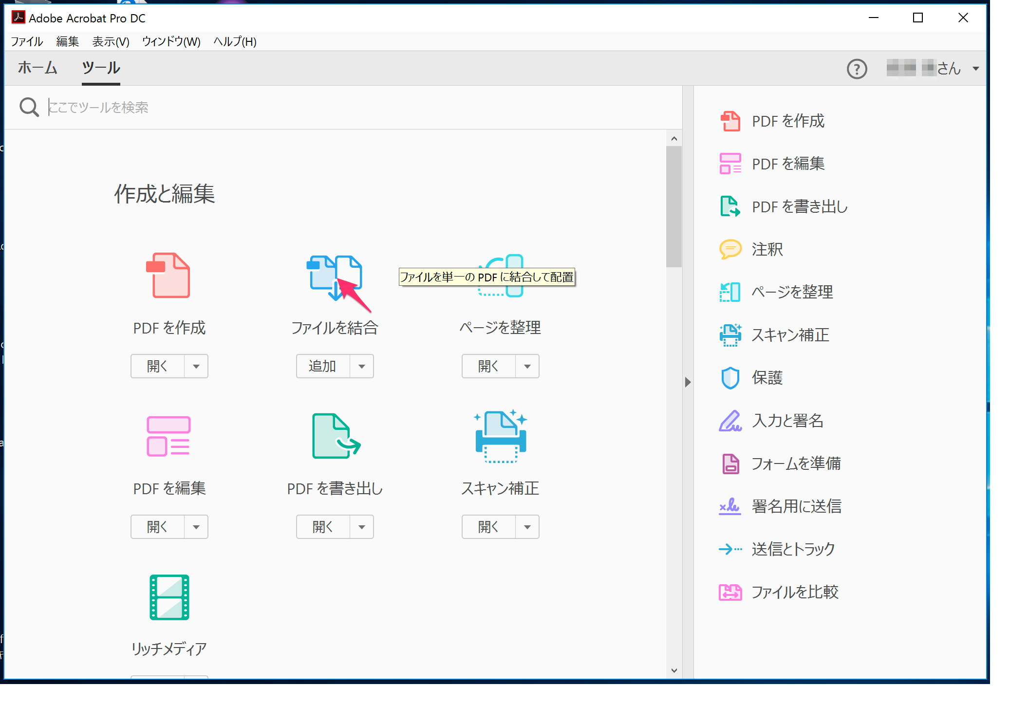
Task: Click 開く button under スキャン補正
Action: pyautogui.click(x=488, y=527)
